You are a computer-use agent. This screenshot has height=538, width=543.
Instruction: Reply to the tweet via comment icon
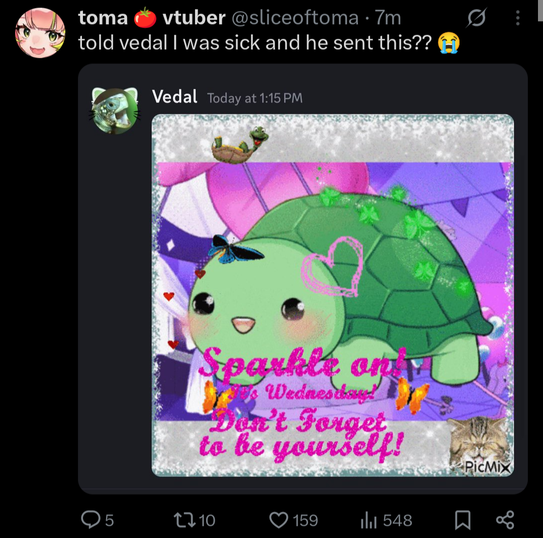point(90,519)
